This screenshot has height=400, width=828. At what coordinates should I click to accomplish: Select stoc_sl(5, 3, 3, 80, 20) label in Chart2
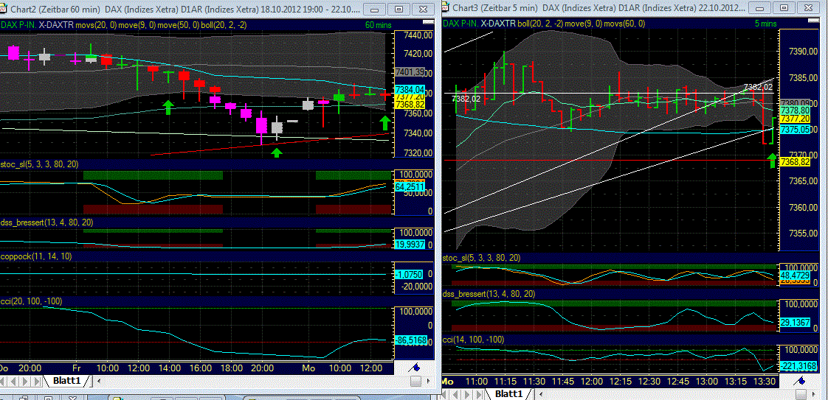click(x=39, y=164)
